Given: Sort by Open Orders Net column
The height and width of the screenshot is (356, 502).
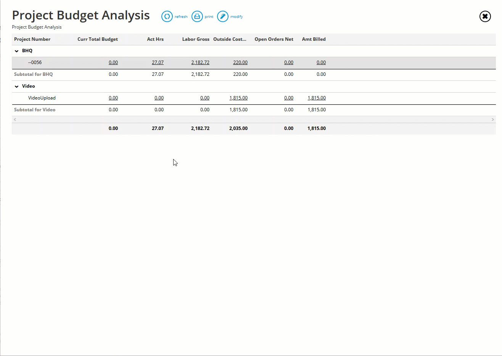Looking at the screenshot, I should [x=274, y=39].
